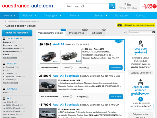Click the Affiner ma recherche header
The image size is (157, 118).
pos(17,33)
